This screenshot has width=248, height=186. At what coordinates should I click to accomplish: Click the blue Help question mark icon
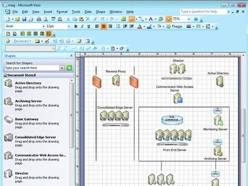196,19
